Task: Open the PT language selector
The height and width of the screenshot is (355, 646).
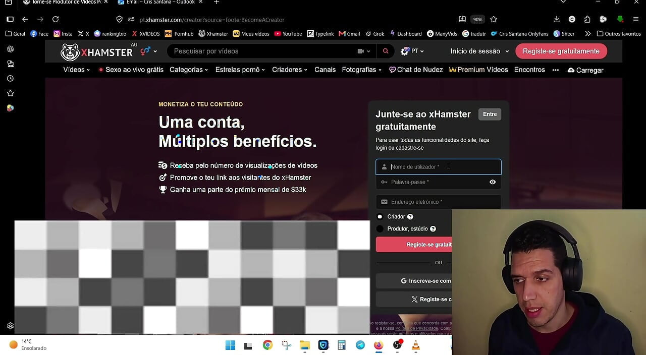Action: click(x=412, y=51)
